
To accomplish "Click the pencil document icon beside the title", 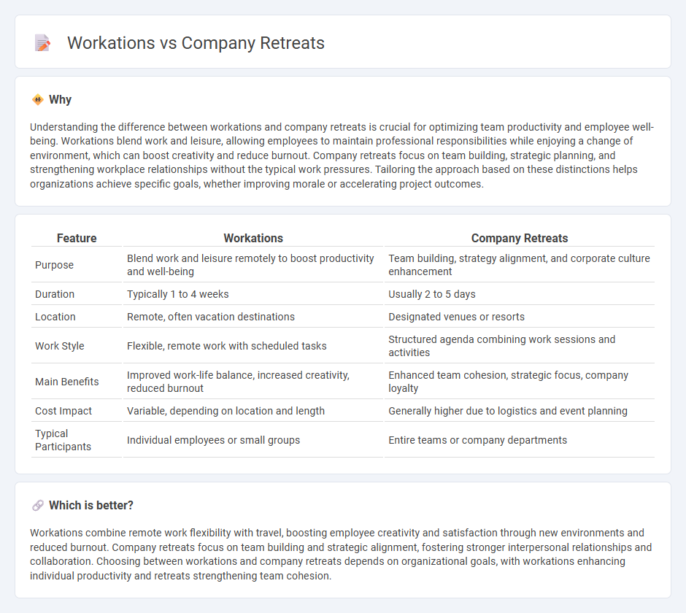I will click(x=42, y=43).
